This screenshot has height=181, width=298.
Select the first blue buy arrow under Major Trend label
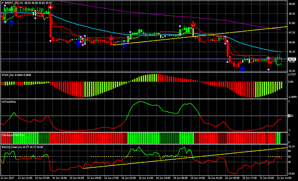tap(11, 23)
